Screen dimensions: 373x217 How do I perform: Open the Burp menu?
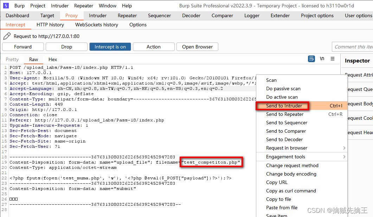19,6
